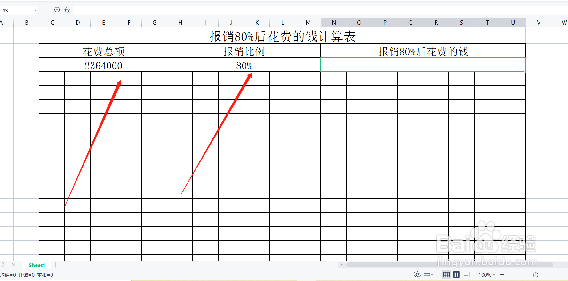Click the zoom formula search icon
This screenshot has height=281, width=568.
(x=57, y=10)
